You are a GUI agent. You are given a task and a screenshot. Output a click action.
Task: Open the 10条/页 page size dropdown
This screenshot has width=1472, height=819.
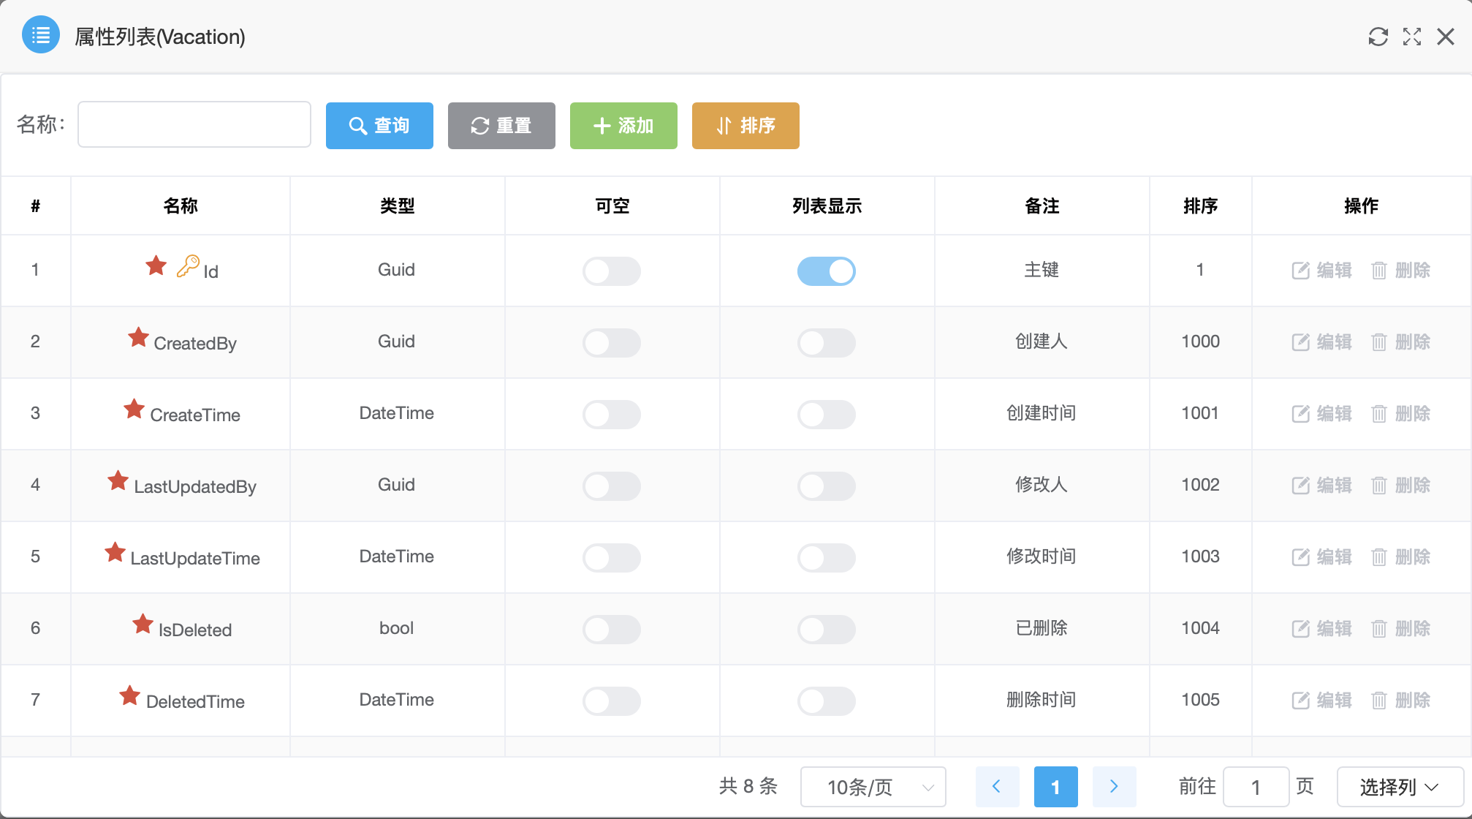click(x=873, y=787)
